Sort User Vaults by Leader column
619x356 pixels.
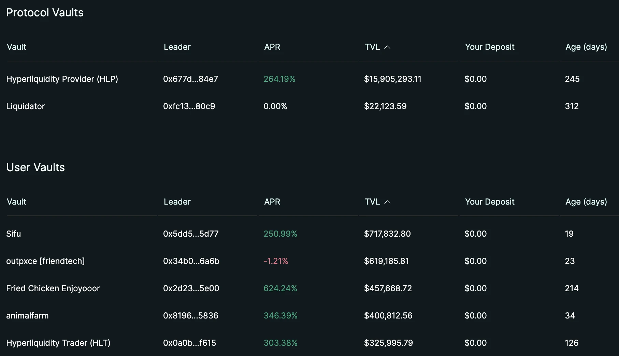coord(177,202)
